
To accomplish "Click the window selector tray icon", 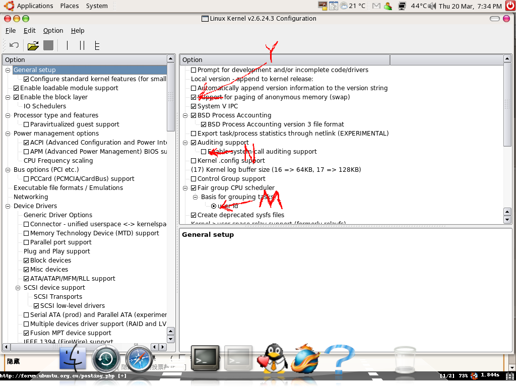I will point(334,6).
